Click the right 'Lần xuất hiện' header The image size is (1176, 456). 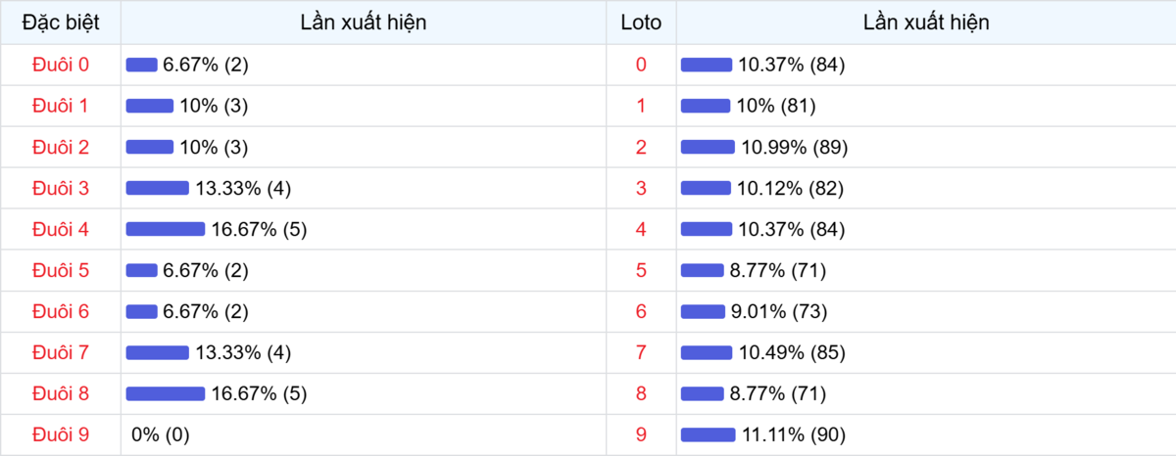926,23
